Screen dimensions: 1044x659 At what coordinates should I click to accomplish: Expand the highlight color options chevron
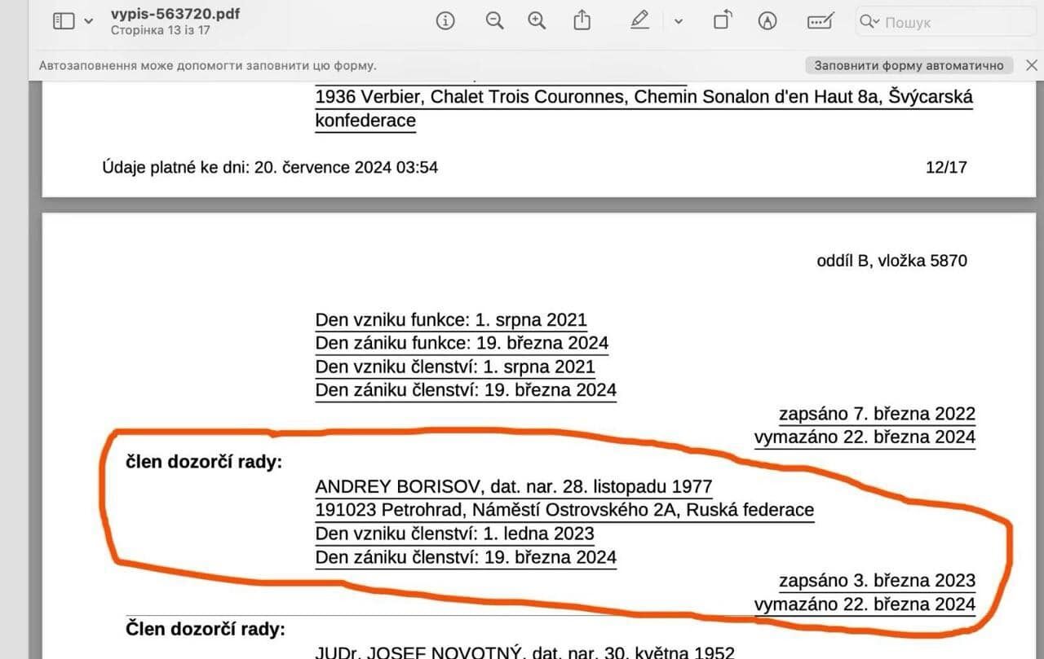pos(678,22)
